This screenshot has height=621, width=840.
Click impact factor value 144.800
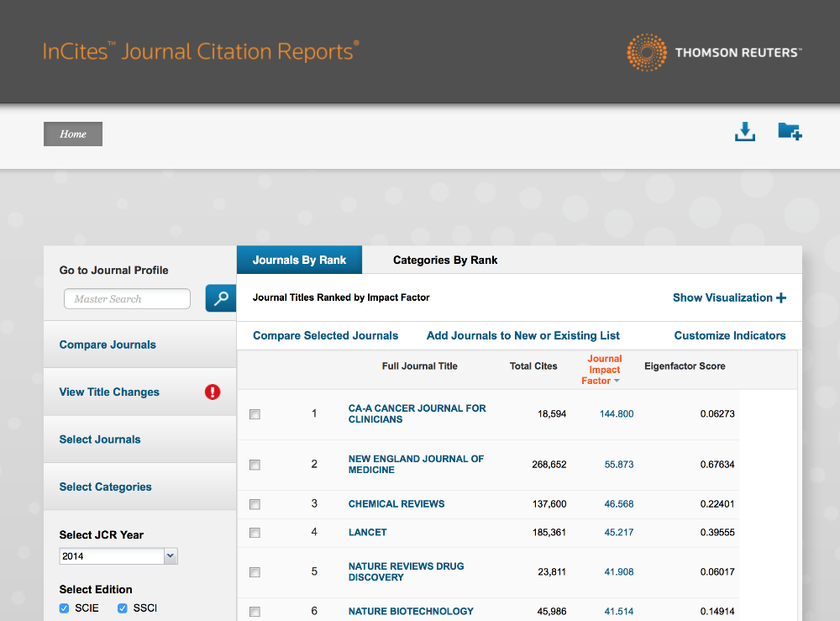tap(616, 413)
